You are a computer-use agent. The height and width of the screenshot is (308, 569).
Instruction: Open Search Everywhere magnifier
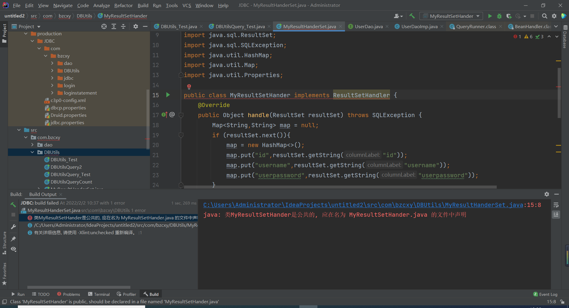(544, 16)
